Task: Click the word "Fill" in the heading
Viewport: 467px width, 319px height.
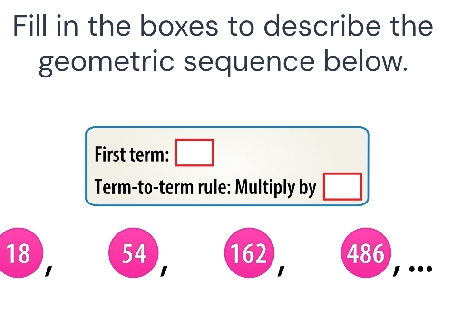Action: [31, 26]
